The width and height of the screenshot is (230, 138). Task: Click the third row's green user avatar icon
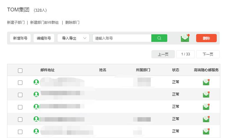[36, 107]
